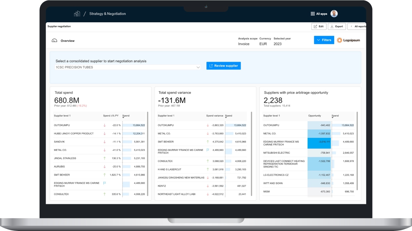Click the Total spend table scrollbar
The image size is (412, 231).
pos(147,153)
